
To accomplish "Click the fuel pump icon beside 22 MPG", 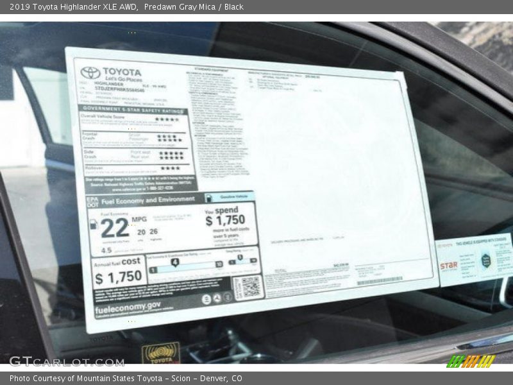I will [x=93, y=223].
